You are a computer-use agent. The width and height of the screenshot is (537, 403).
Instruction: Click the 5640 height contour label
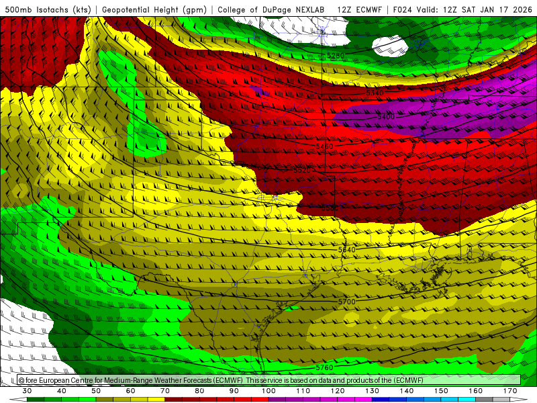[x=347, y=250]
